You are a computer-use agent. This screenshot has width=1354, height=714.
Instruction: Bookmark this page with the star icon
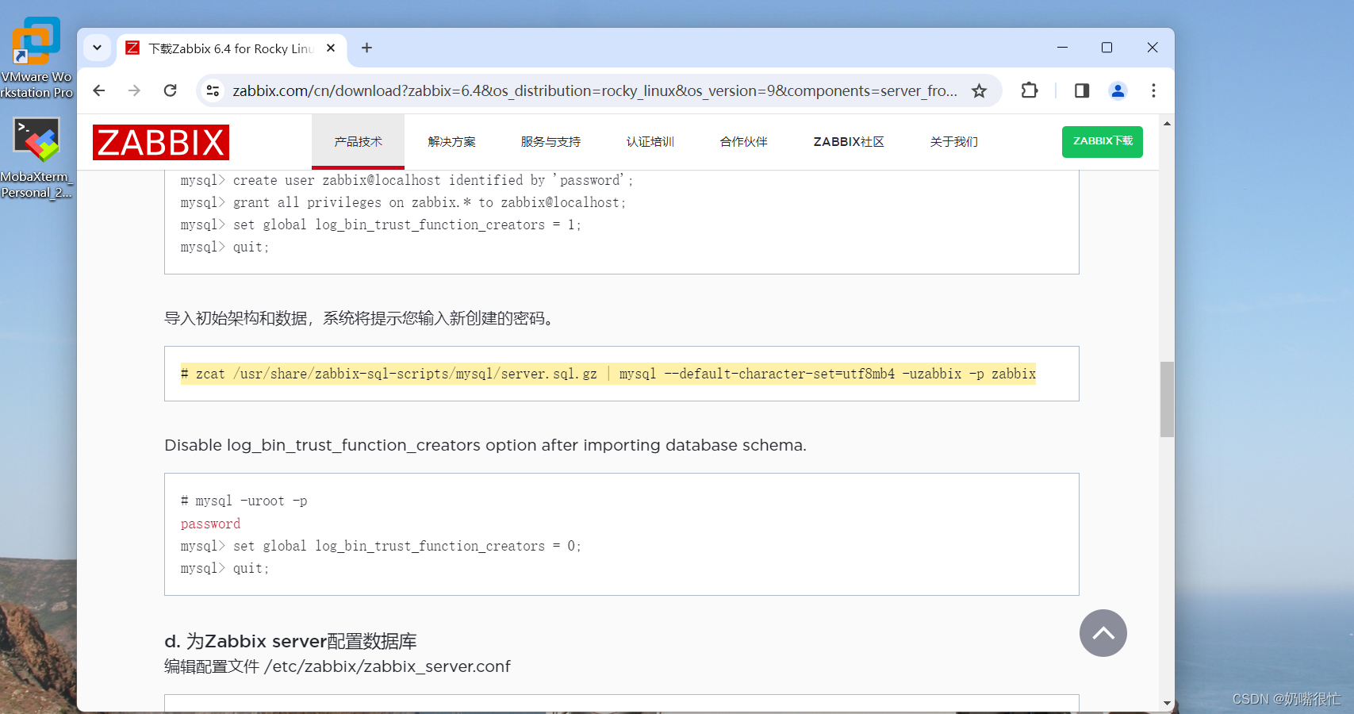pyautogui.click(x=980, y=90)
